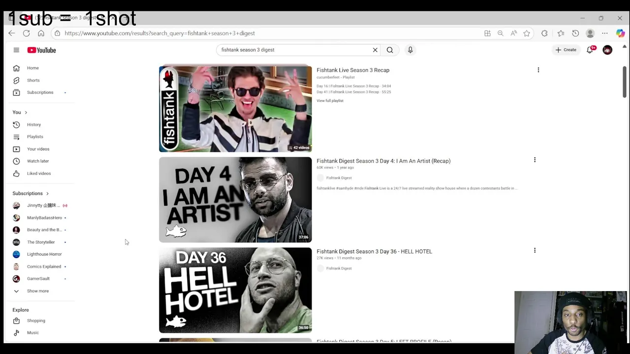The width and height of the screenshot is (630, 354).
Task: Open the Day 4 I Am An Artist thumbnail
Action: point(235,200)
